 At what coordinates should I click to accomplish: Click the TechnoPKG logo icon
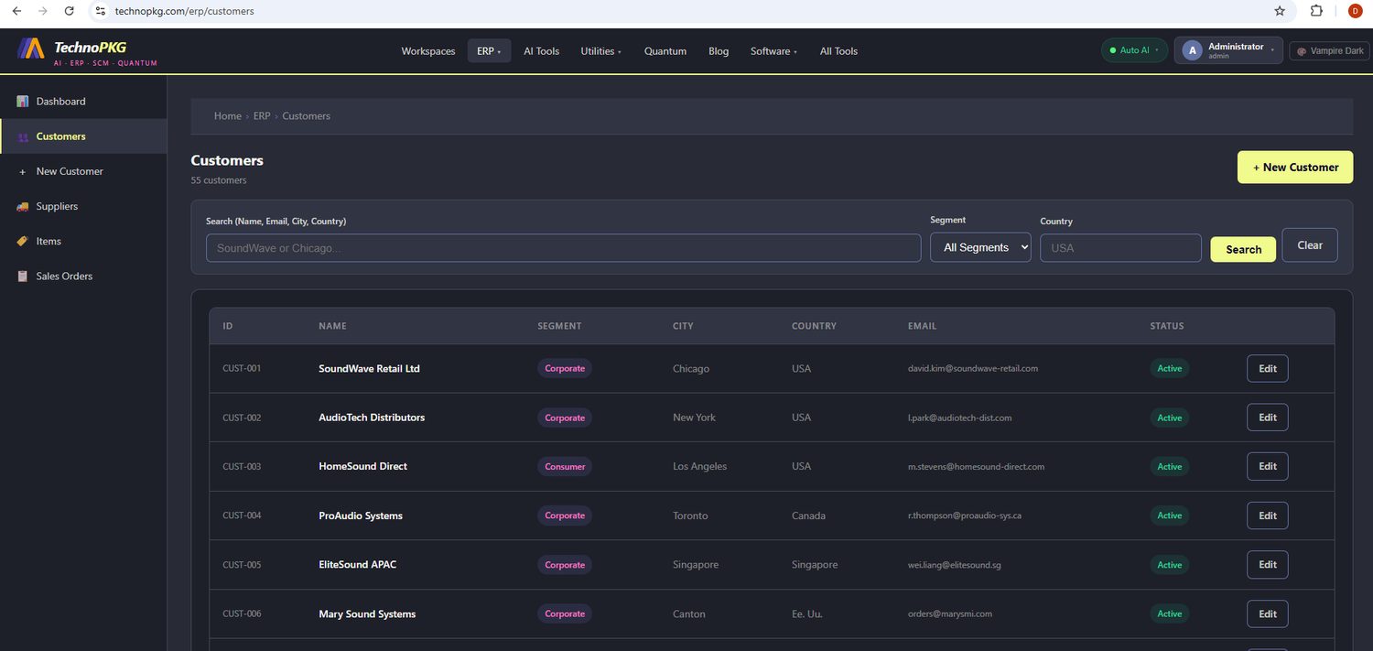click(31, 49)
